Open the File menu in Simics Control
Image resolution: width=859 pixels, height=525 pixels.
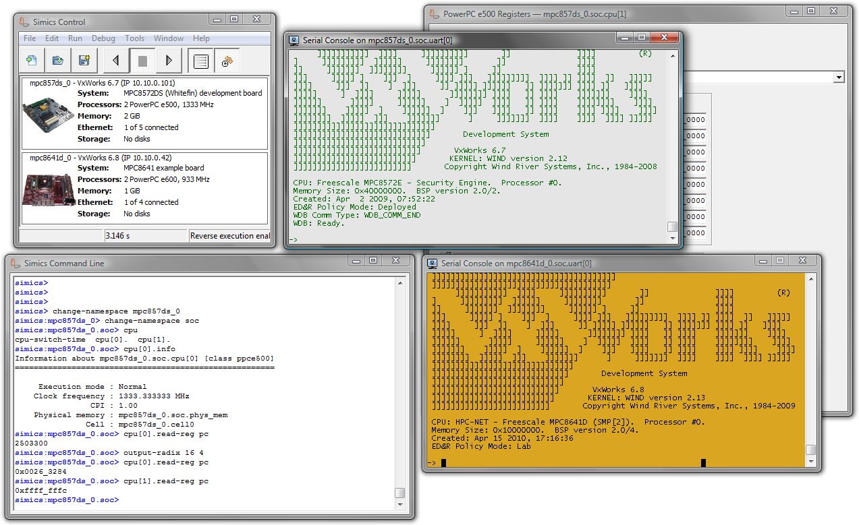click(x=30, y=38)
